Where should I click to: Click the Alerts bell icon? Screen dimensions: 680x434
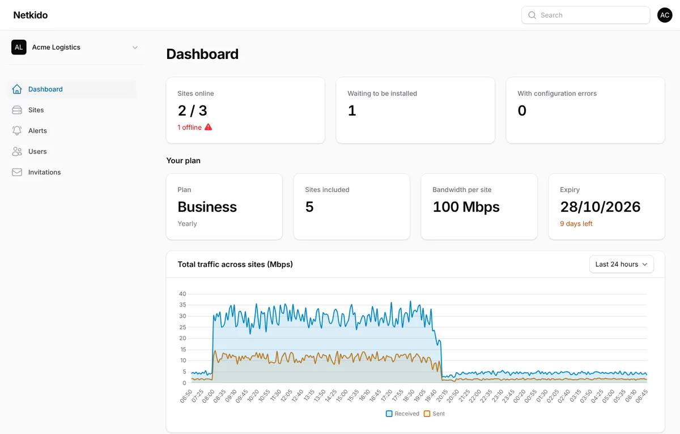click(17, 130)
